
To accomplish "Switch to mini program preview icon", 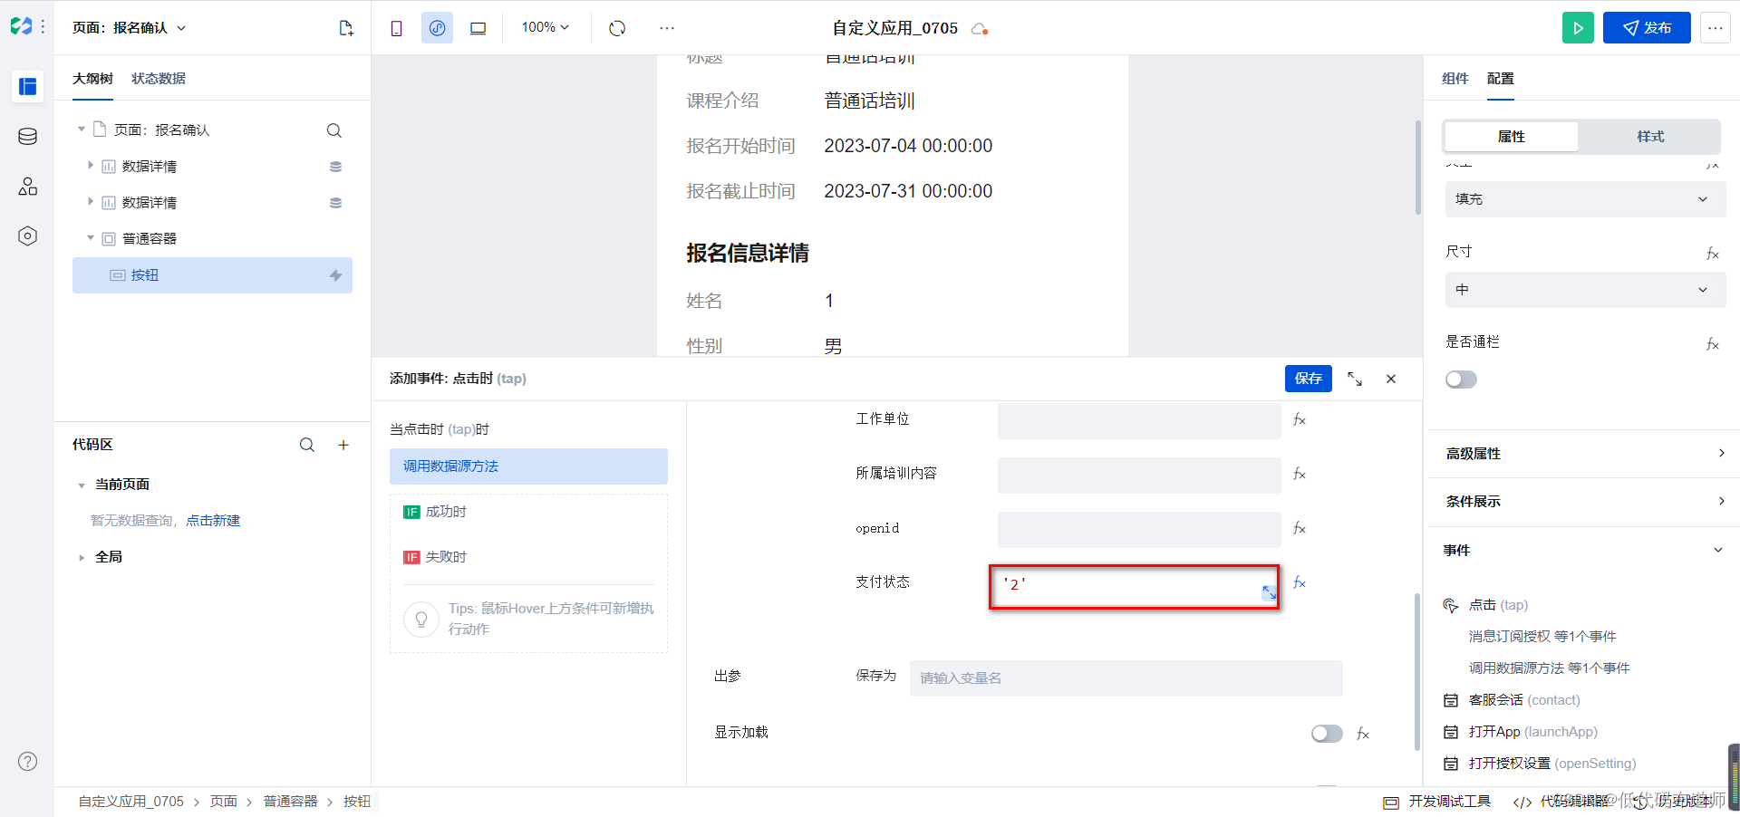I will [437, 28].
